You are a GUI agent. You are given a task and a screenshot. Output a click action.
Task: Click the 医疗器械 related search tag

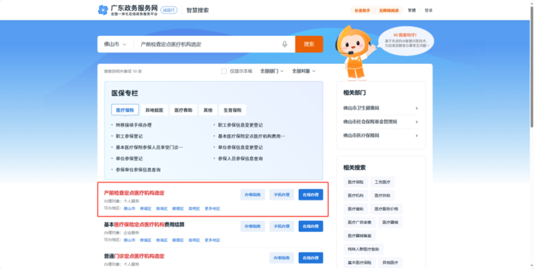[x=390, y=222]
